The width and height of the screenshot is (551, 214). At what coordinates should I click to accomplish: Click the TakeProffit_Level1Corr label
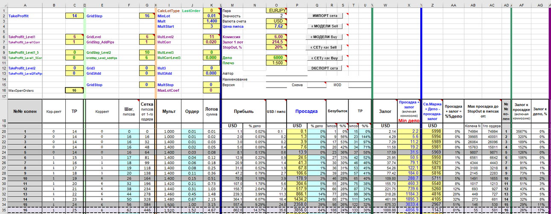point(25,42)
